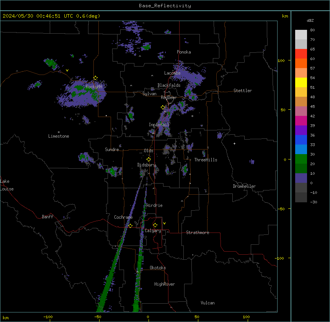Click the Okotoks city label

[158, 268]
